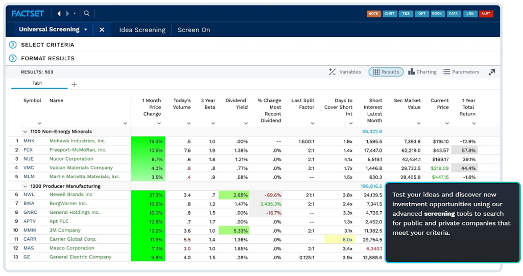Click the orange NOTE button
This screenshot has height=276, width=523.
click(x=373, y=14)
